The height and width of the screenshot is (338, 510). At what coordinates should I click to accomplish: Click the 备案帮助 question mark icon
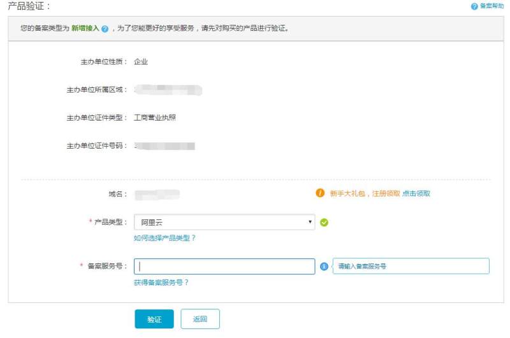click(474, 6)
